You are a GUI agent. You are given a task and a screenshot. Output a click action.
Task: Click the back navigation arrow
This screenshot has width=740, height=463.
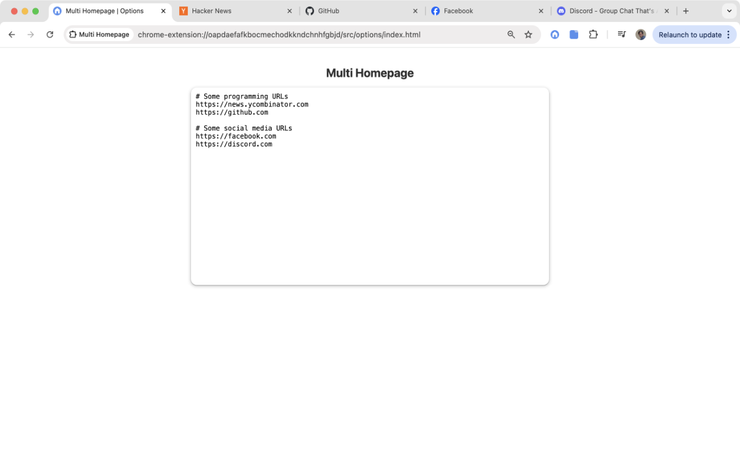[x=12, y=34]
